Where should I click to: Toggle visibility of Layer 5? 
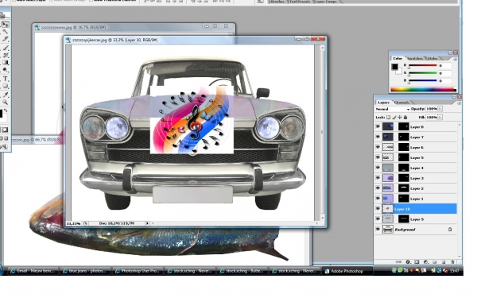click(378, 157)
